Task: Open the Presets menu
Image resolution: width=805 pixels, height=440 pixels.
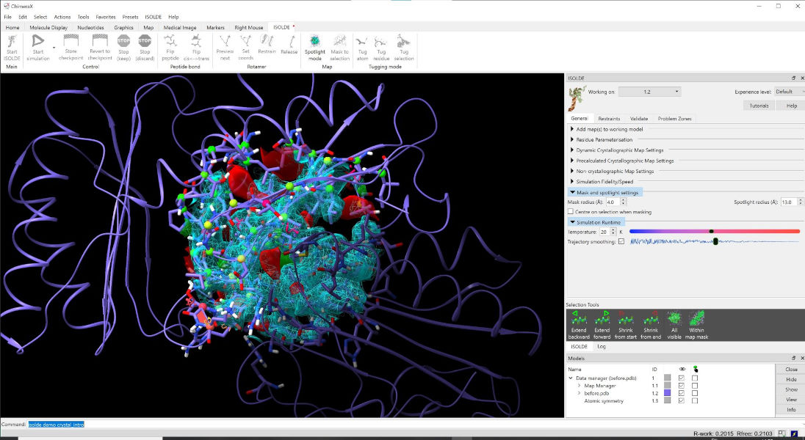Action: click(x=131, y=17)
